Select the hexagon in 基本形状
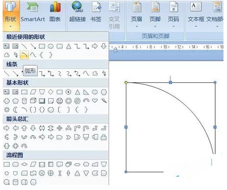Screen dimensions: 227x190 (x=104, y=92)
